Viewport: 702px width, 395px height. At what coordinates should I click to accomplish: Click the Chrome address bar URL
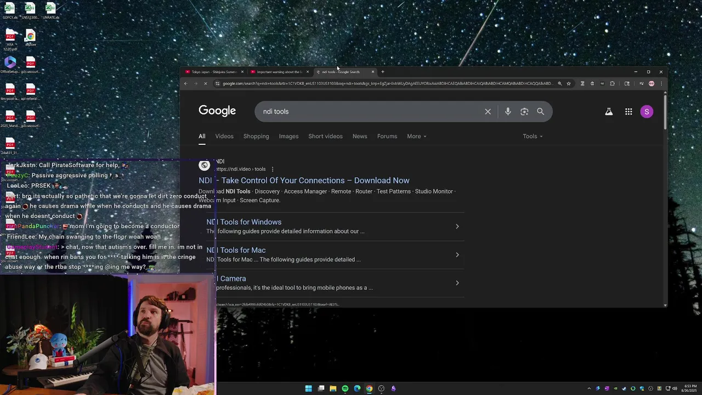click(387, 83)
